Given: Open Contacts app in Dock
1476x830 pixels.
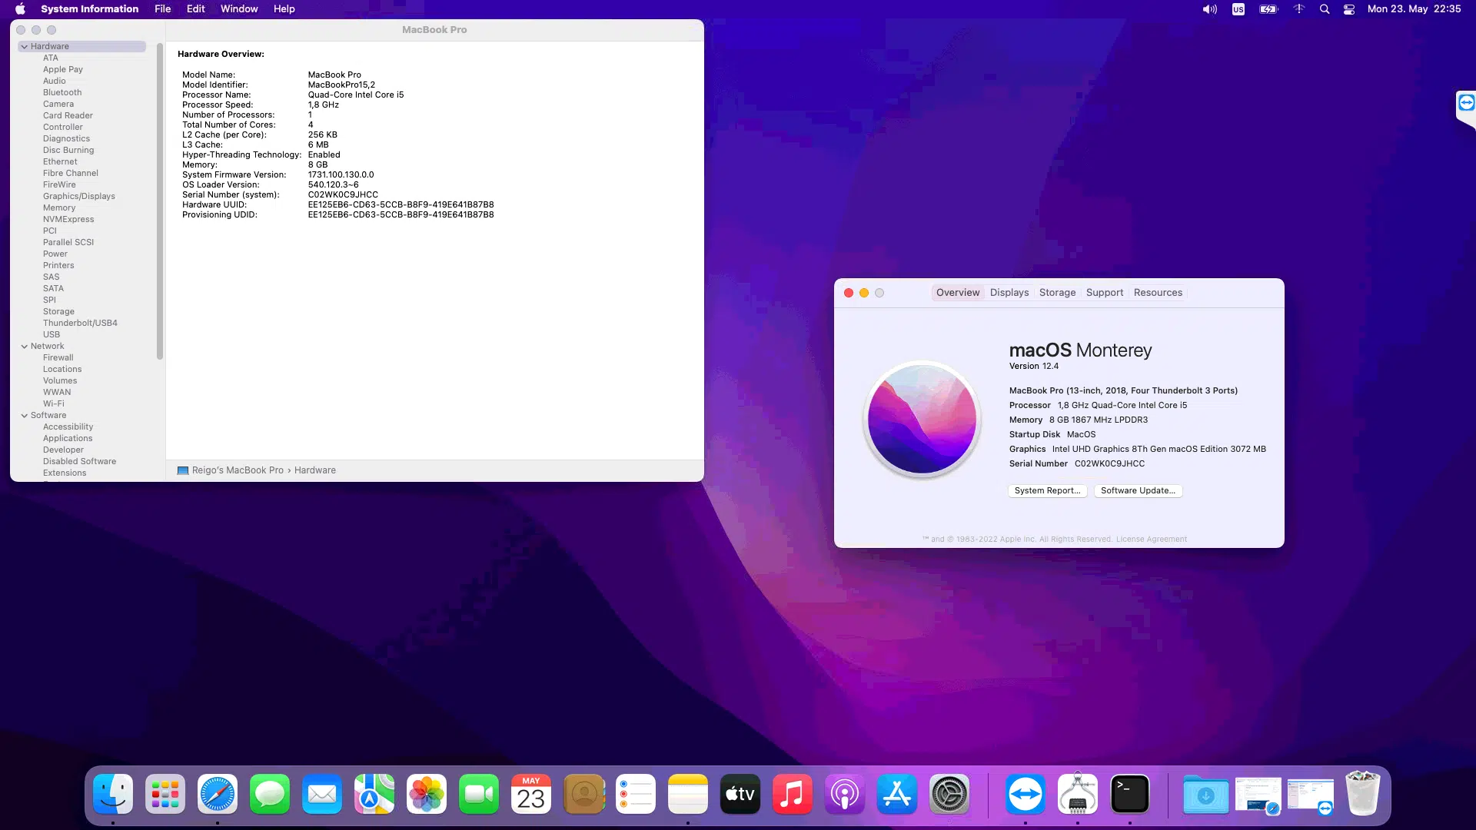Looking at the screenshot, I should pyautogui.click(x=583, y=794).
